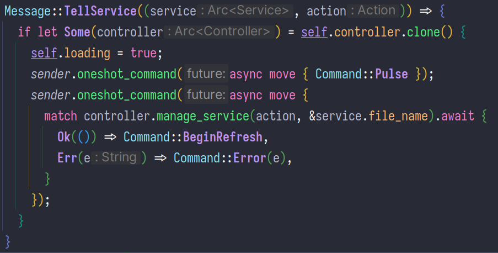Click the clone method call
This screenshot has height=253, width=498.
point(425,31)
